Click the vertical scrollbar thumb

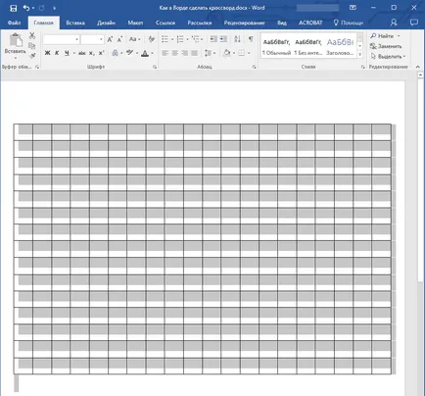(x=420, y=180)
